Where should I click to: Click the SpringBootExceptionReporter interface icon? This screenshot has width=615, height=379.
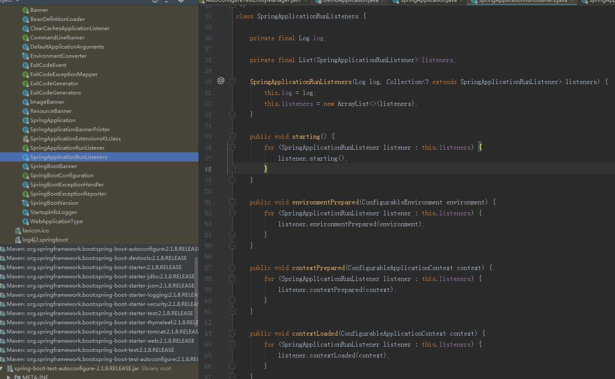[x=26, y=194]
